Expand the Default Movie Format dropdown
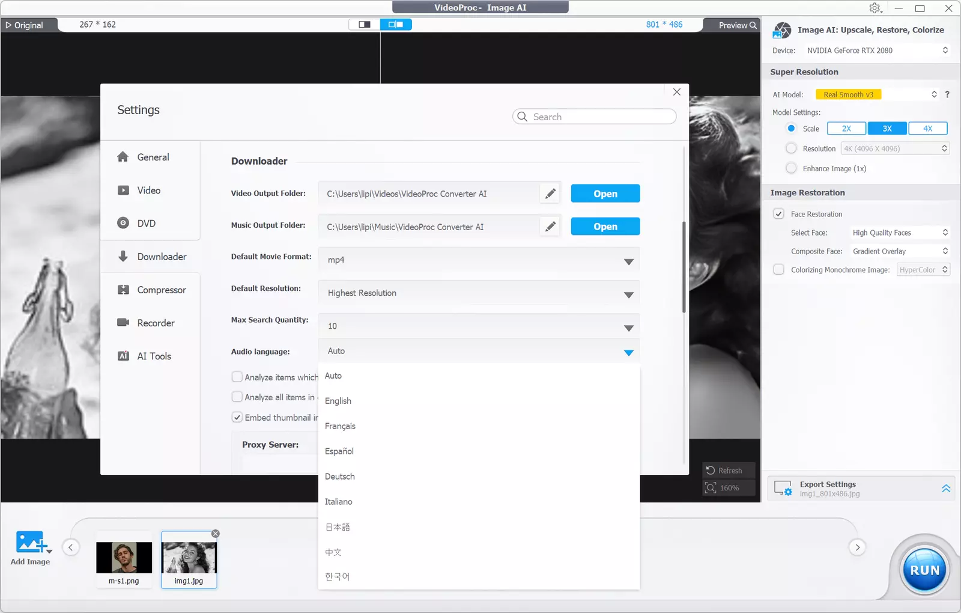Viewport: 961px width, 613px height. click(628, 261)
